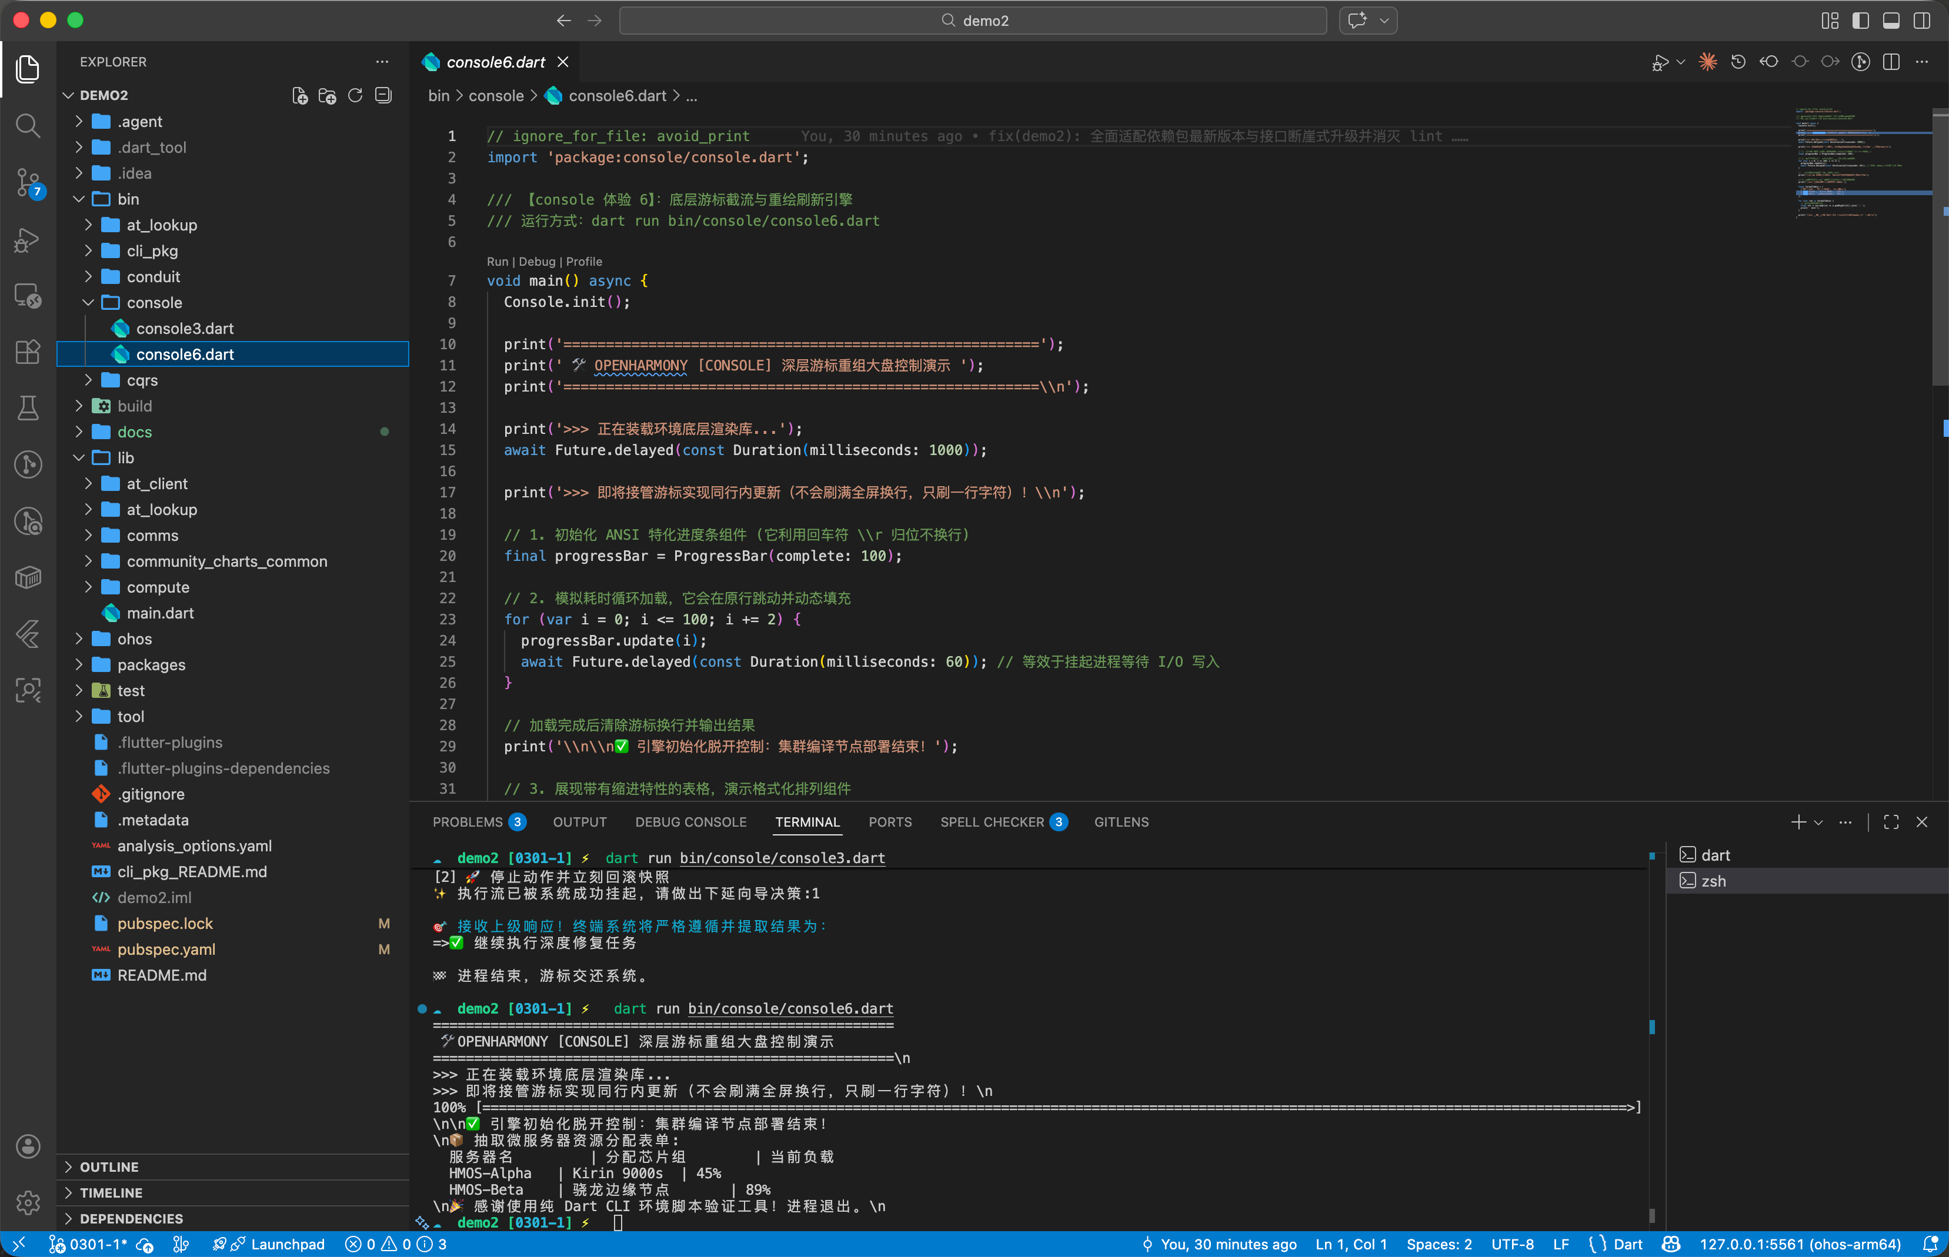Viewport: 1949px width, 1257px height.
Task: Collapse all folders in Explorer
Action: point(383,95)
